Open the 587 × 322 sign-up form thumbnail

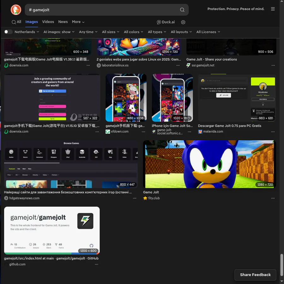pos(52,98)
